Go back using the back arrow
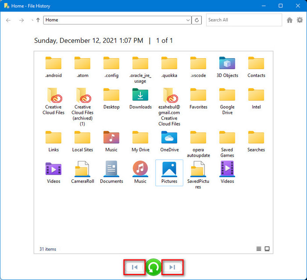This screenshot has height=280, width=307. click(8, 20)
